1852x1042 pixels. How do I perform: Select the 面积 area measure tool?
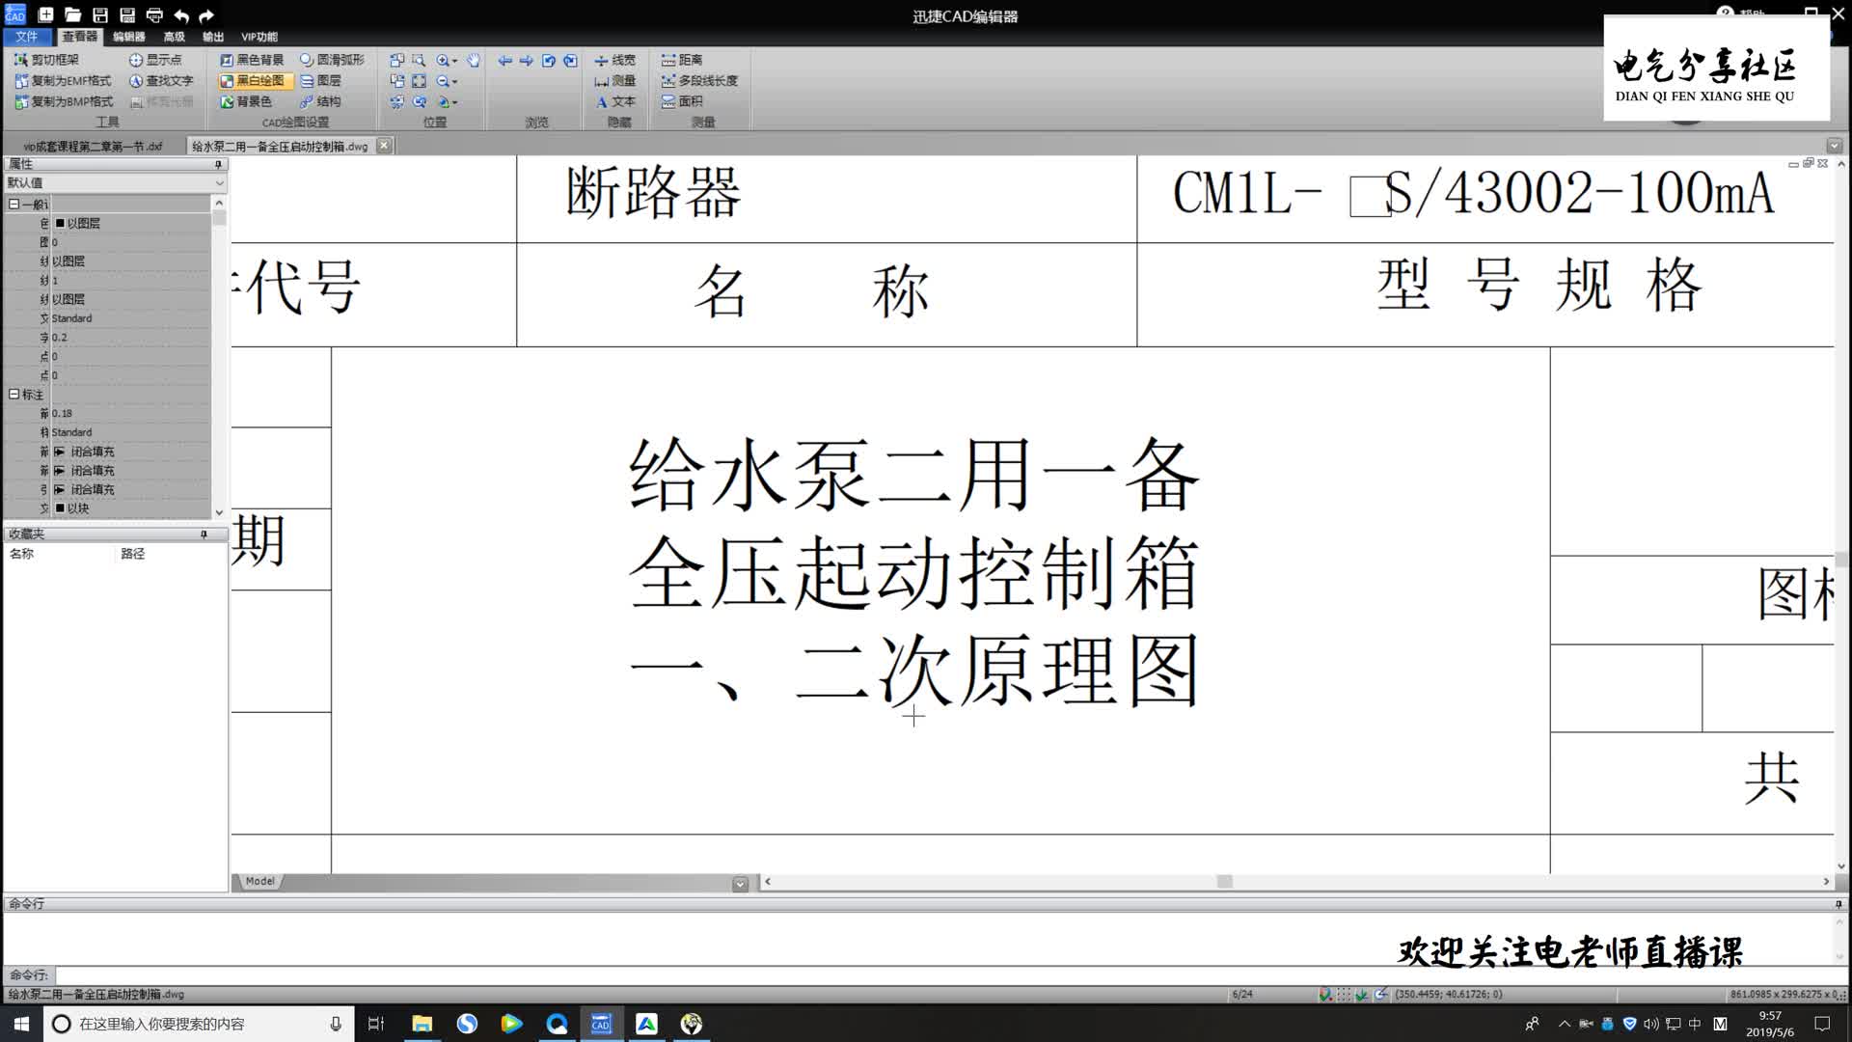(682, 101)
